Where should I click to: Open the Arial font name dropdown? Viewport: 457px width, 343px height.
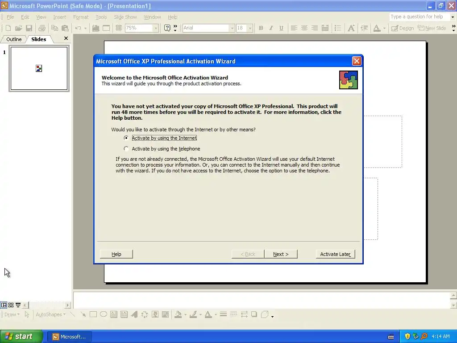point(232,28)
